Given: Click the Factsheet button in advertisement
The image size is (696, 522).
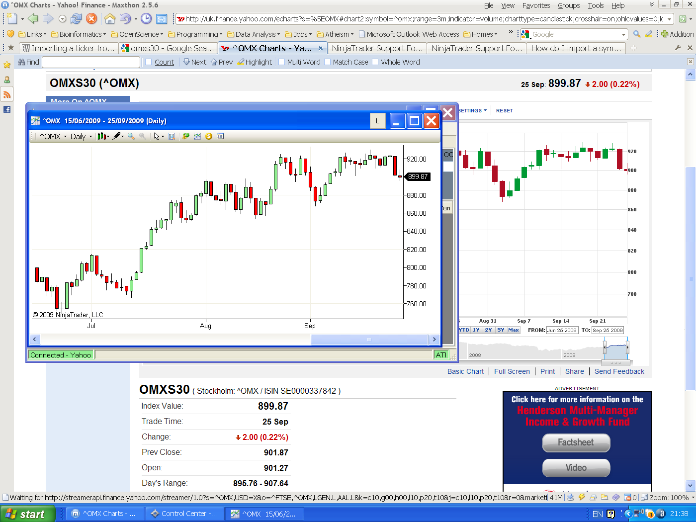Looking at the screenshot, I should click(576, 442).
